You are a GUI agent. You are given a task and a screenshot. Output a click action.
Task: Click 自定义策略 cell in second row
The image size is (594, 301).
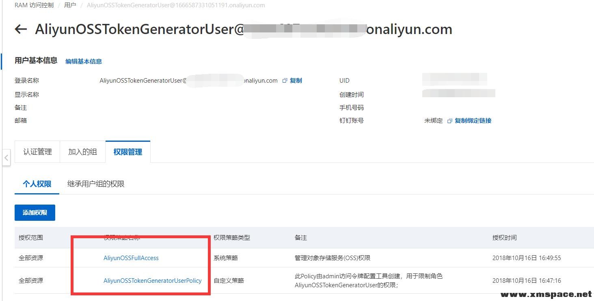pos(229,280)
